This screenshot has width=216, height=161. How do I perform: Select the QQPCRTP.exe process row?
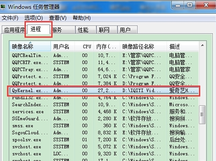(104, 62)
